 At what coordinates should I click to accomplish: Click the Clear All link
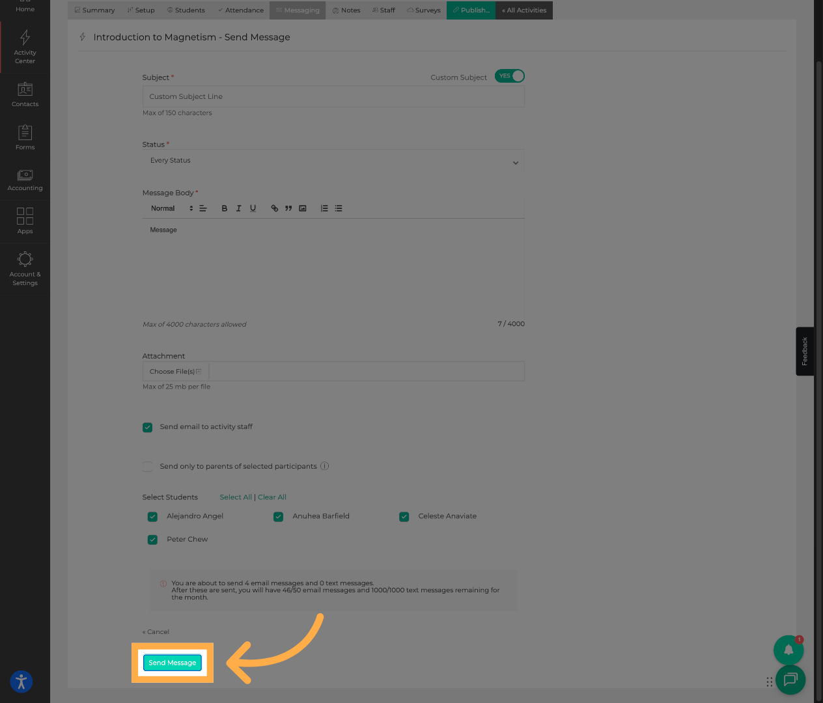[x=272, y=497]
